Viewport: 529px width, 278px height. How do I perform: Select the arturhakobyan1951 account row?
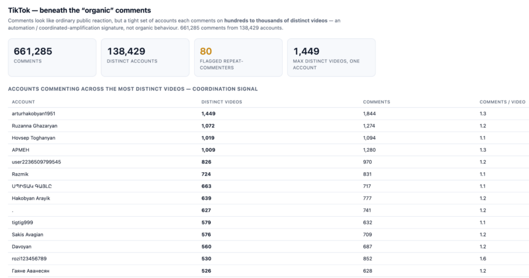click(x=269, y=114)
